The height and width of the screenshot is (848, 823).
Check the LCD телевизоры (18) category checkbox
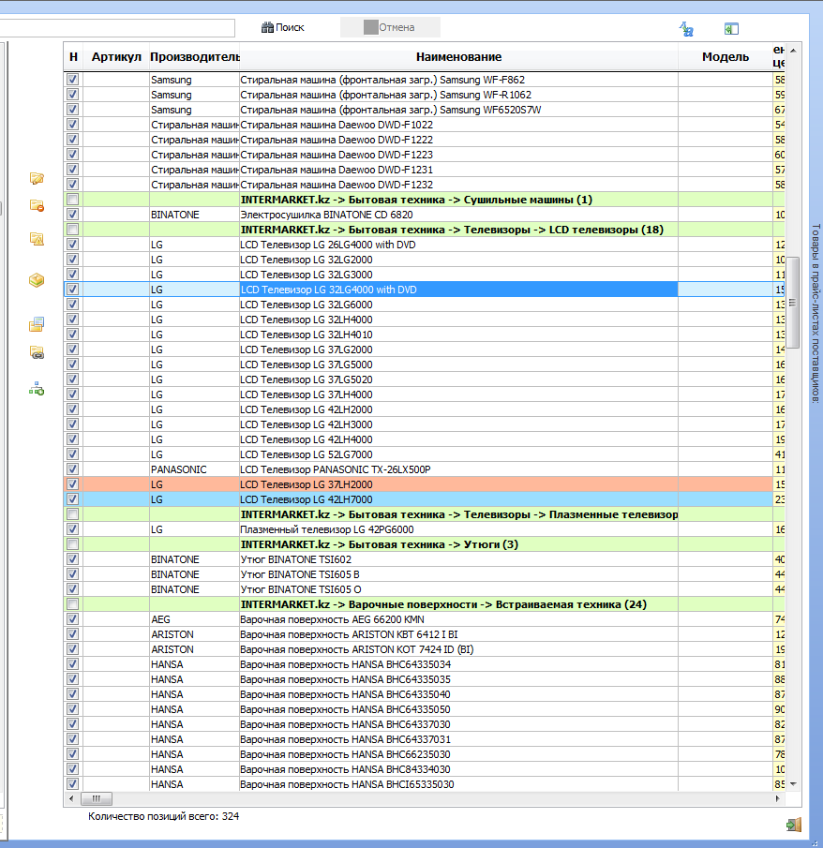72,230
